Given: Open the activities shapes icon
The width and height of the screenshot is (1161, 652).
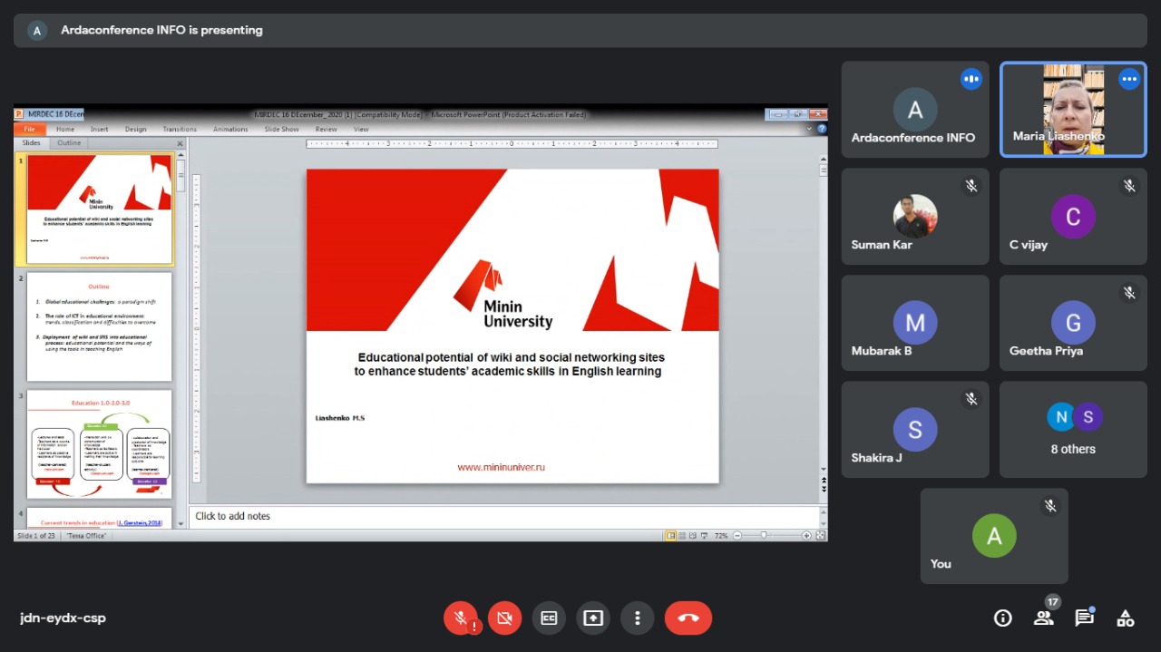Looking at the screenshot, I should click(1126, 618).
